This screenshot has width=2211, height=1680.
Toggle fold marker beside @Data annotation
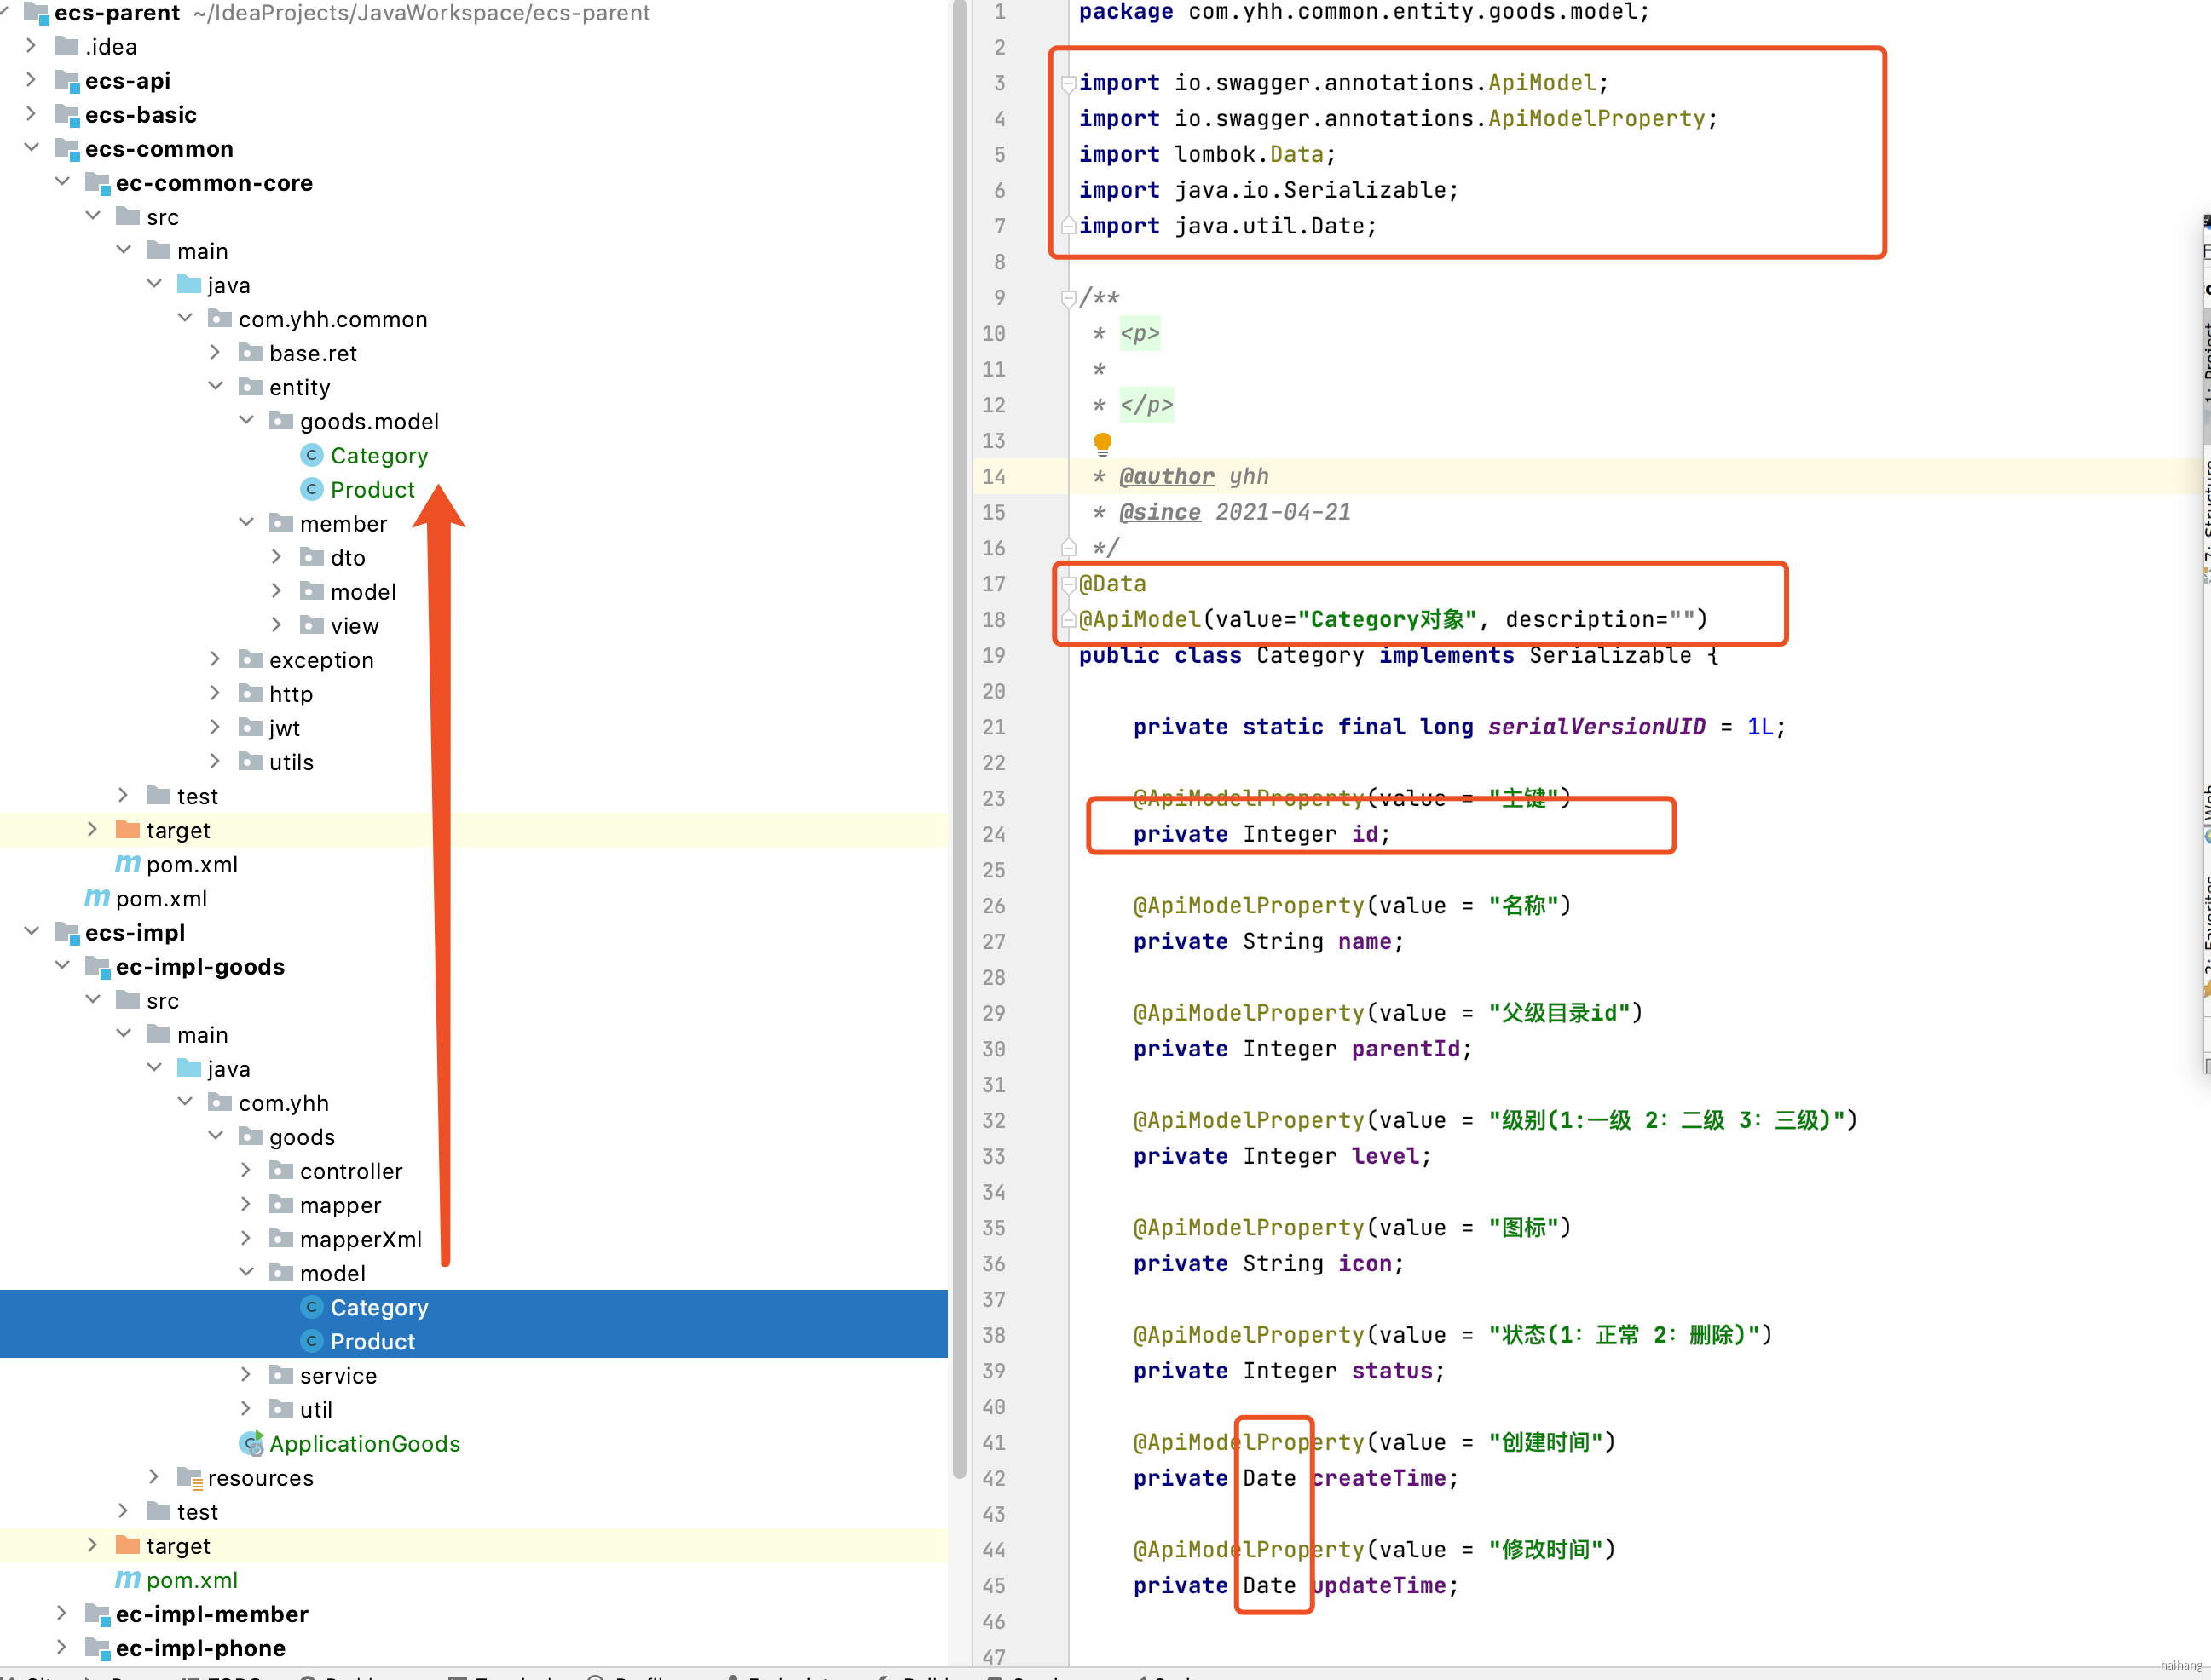tap(1069, 584)
